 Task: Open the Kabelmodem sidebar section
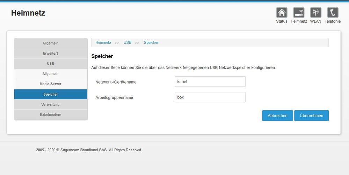tap(51, 115)
